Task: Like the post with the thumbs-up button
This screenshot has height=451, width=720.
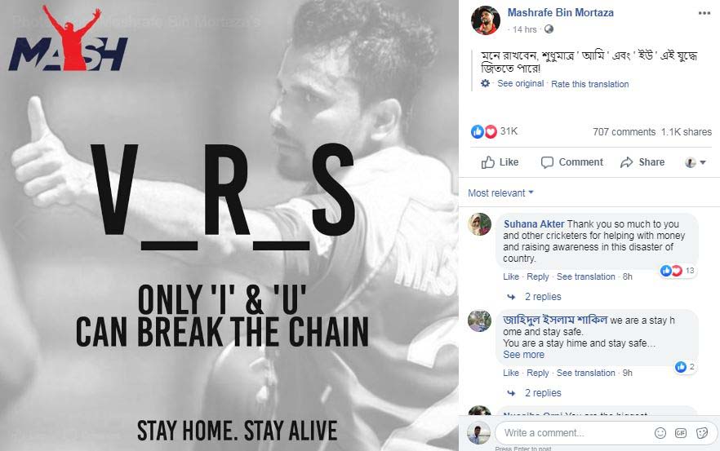Action: 500,162
